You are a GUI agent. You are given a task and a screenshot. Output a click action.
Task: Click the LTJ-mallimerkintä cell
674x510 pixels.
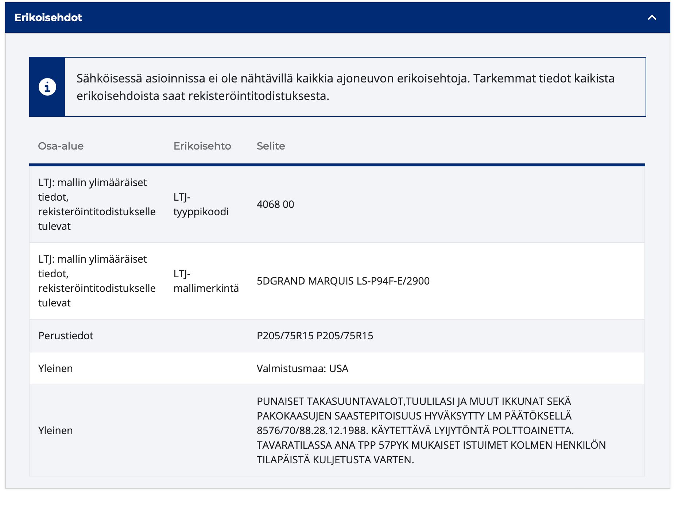206,281
